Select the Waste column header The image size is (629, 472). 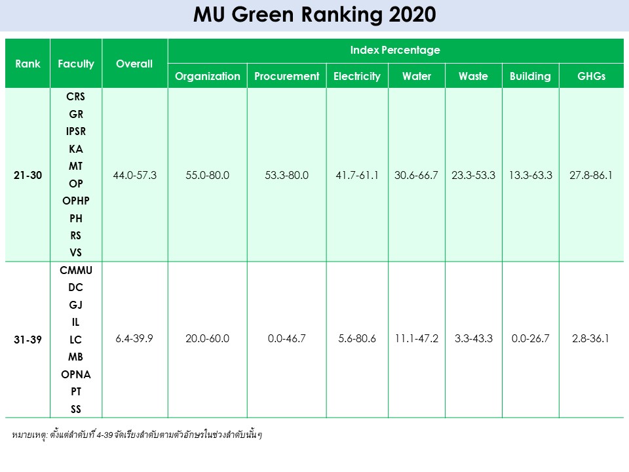[x=473, y=76]
